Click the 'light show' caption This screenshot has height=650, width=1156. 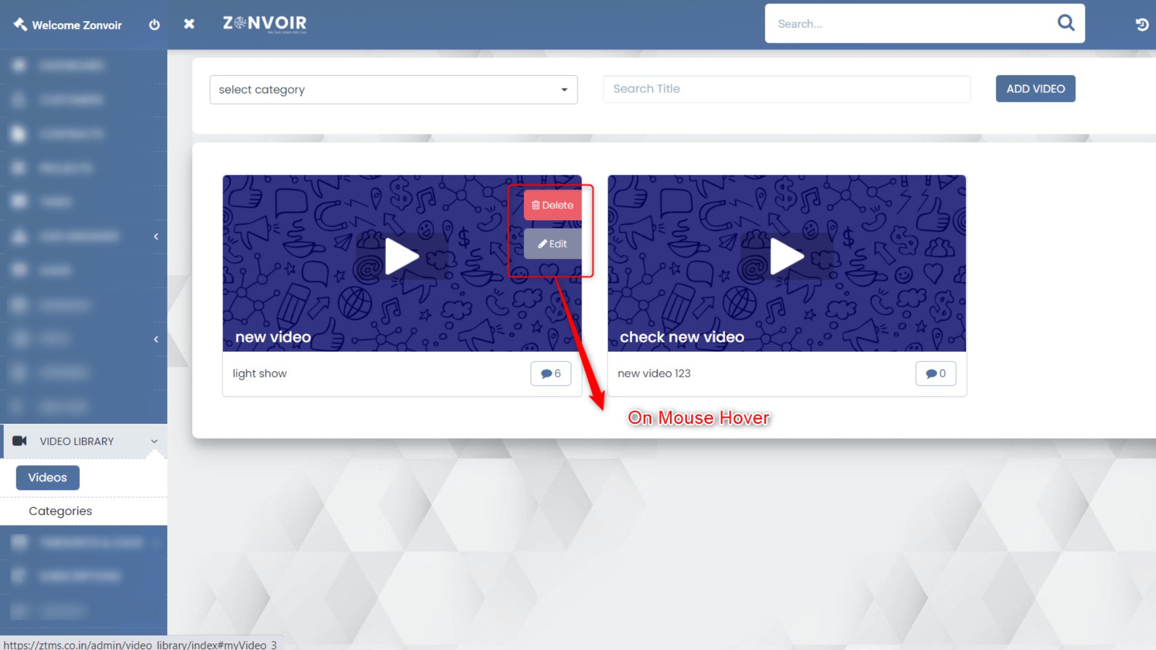259,374
